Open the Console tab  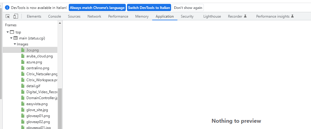54,16
